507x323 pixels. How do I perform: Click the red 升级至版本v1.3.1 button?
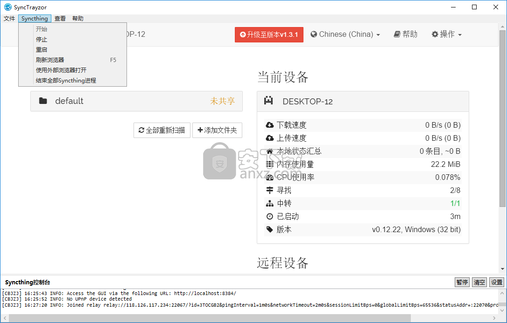click(269, 34)
